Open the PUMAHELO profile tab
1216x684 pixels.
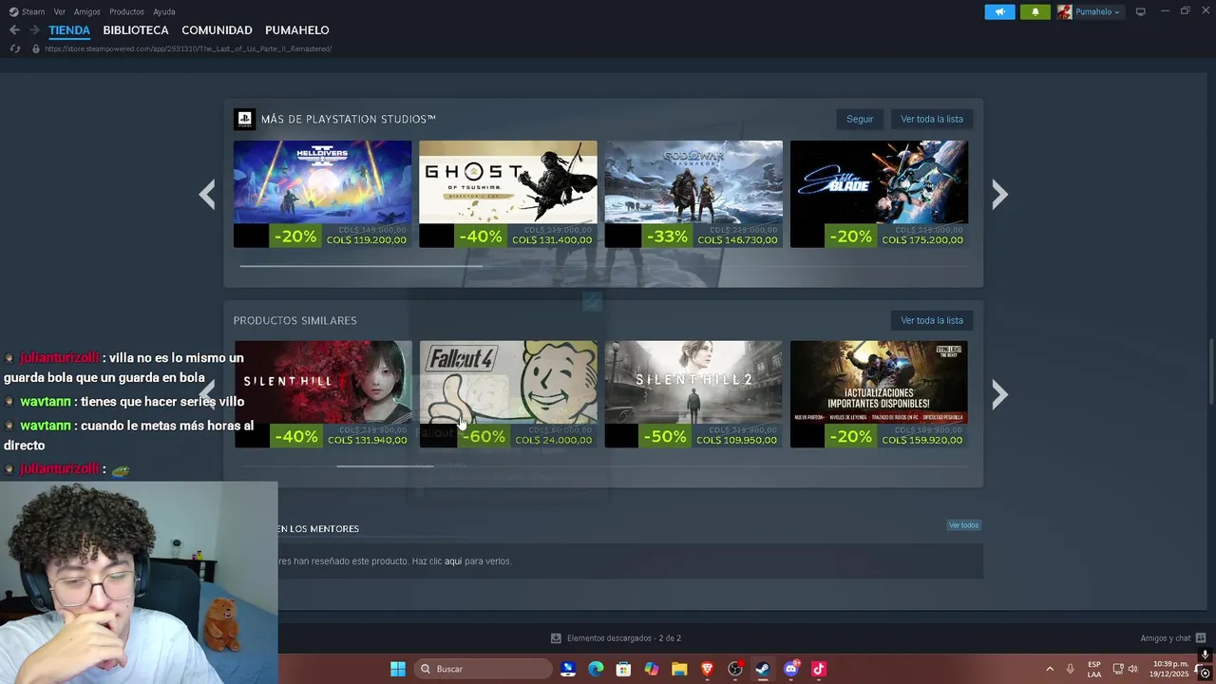point(297,30)
